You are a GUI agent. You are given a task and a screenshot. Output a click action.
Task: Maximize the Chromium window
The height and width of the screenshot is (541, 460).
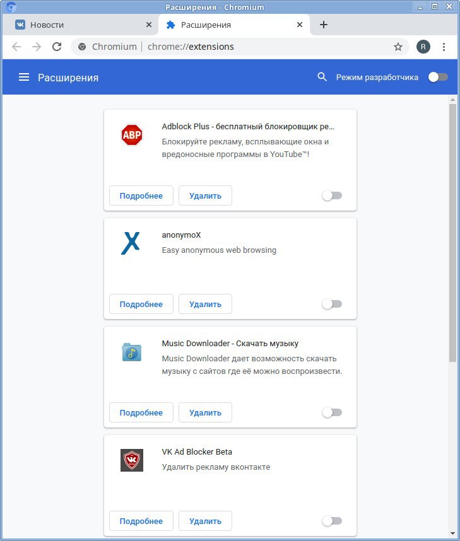pyautogui.click(x=435, y=6)
